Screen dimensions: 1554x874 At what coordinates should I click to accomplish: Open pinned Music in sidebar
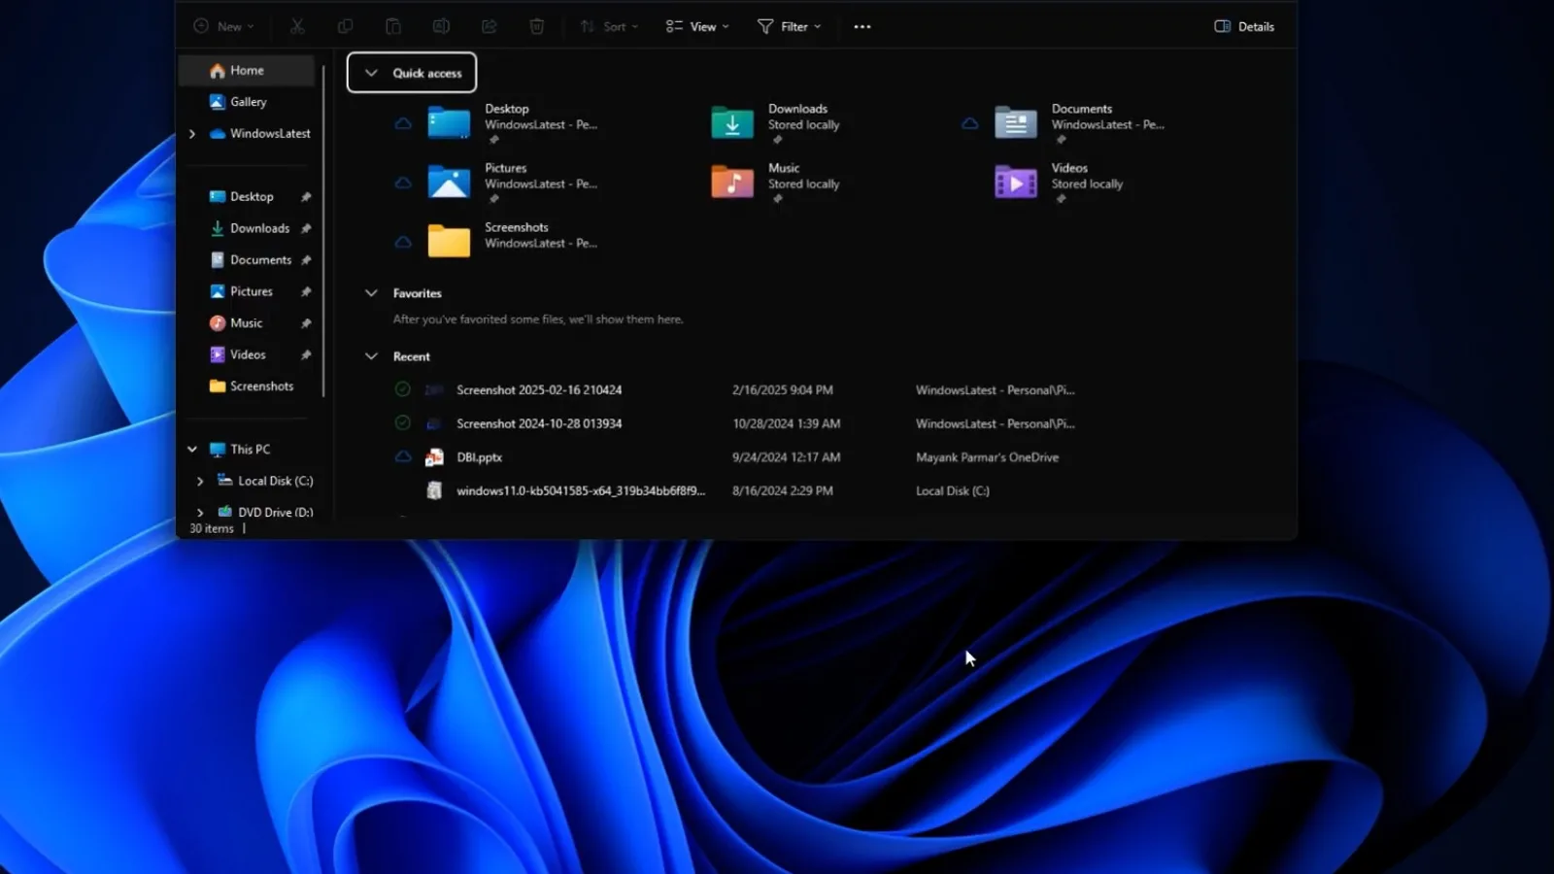click(x=236, y=322)
